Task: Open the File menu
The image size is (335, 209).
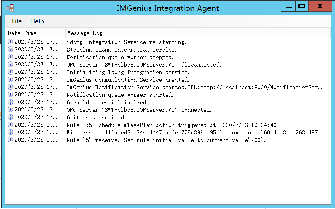Action: [17, 21]
